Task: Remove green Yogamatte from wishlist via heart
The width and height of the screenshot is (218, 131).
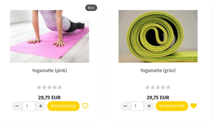Action: click(x=194, y=106)
